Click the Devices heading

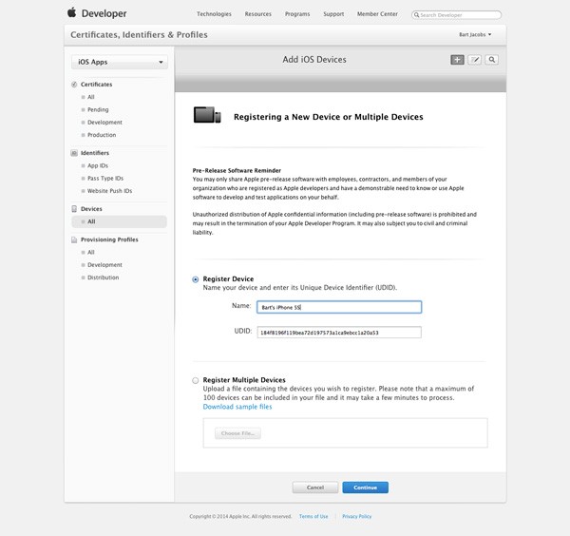click(91, 209)
